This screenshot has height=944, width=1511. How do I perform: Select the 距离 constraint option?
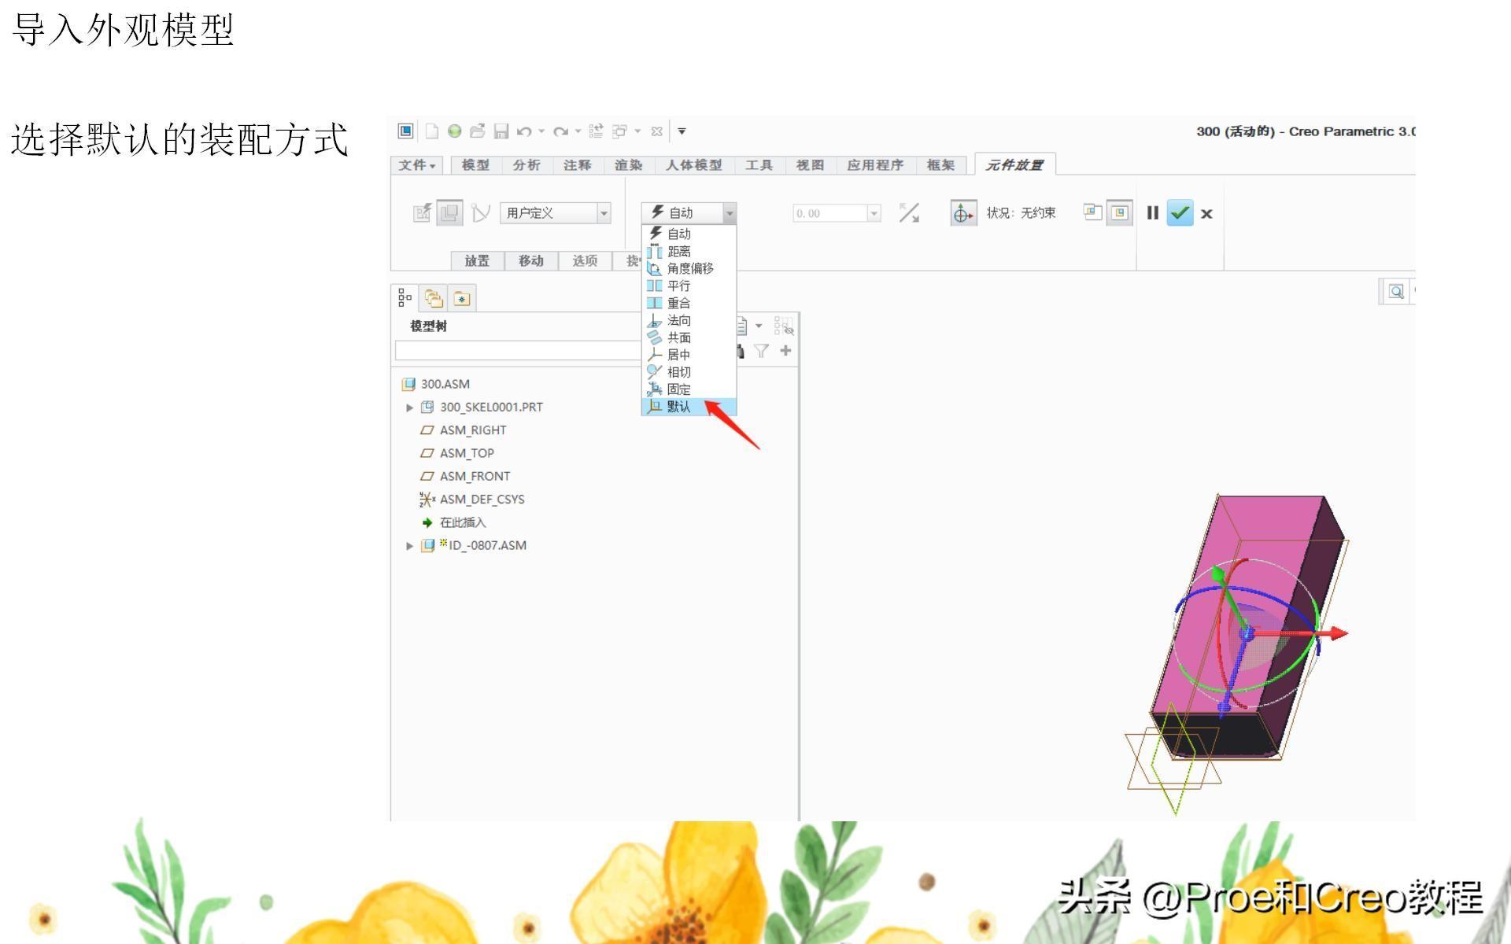click(x=678, y=250)
